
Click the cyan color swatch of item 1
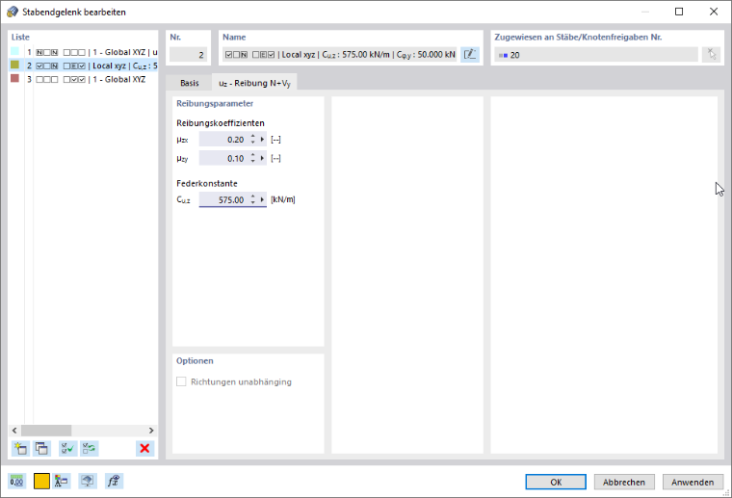(15, 51)
